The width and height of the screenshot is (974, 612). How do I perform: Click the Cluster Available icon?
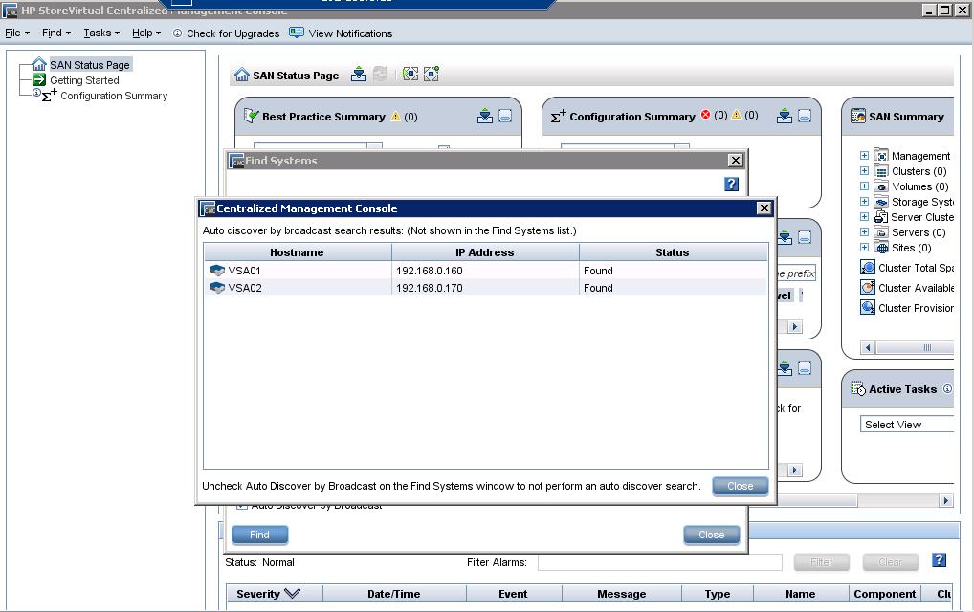point(868,288)
